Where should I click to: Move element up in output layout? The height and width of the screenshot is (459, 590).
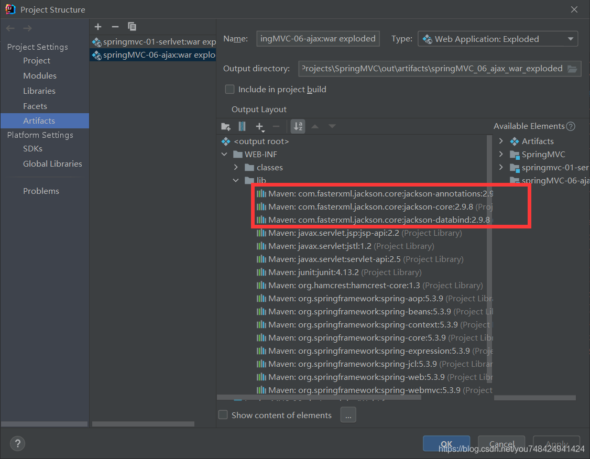pyautogui.click(x=315, y=126)
